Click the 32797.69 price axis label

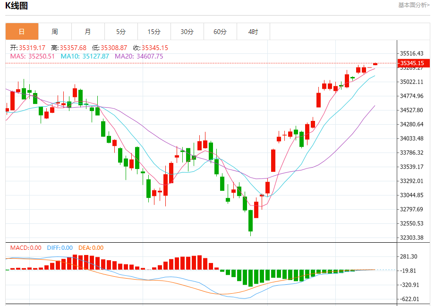tap(412, 209)
